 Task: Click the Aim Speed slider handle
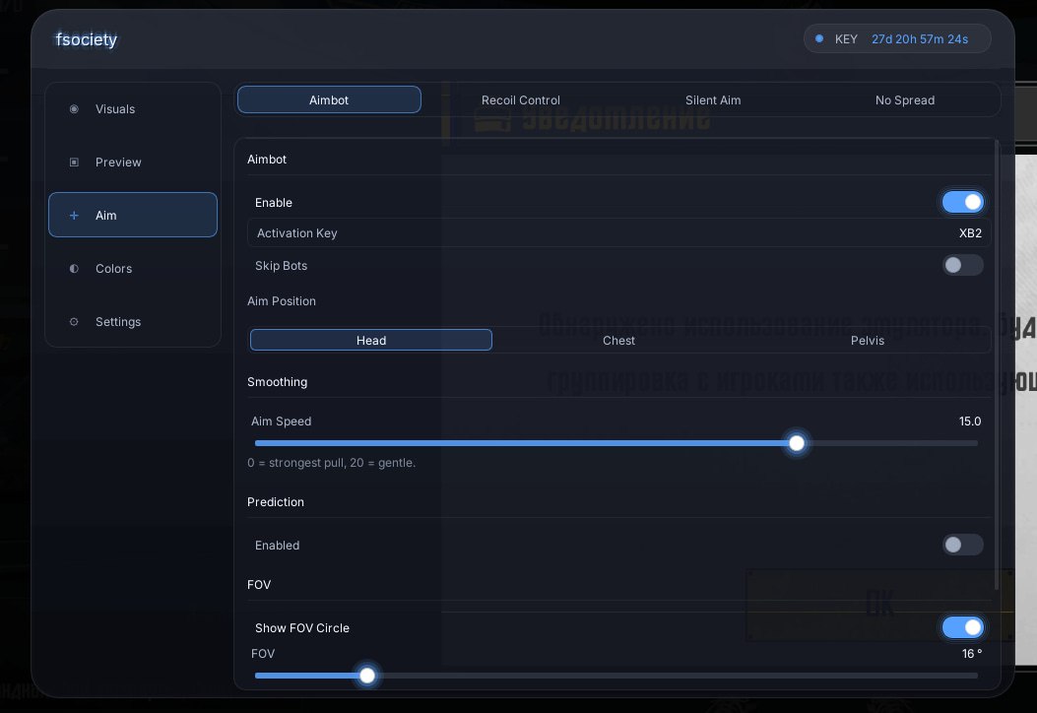coord(797,443)
